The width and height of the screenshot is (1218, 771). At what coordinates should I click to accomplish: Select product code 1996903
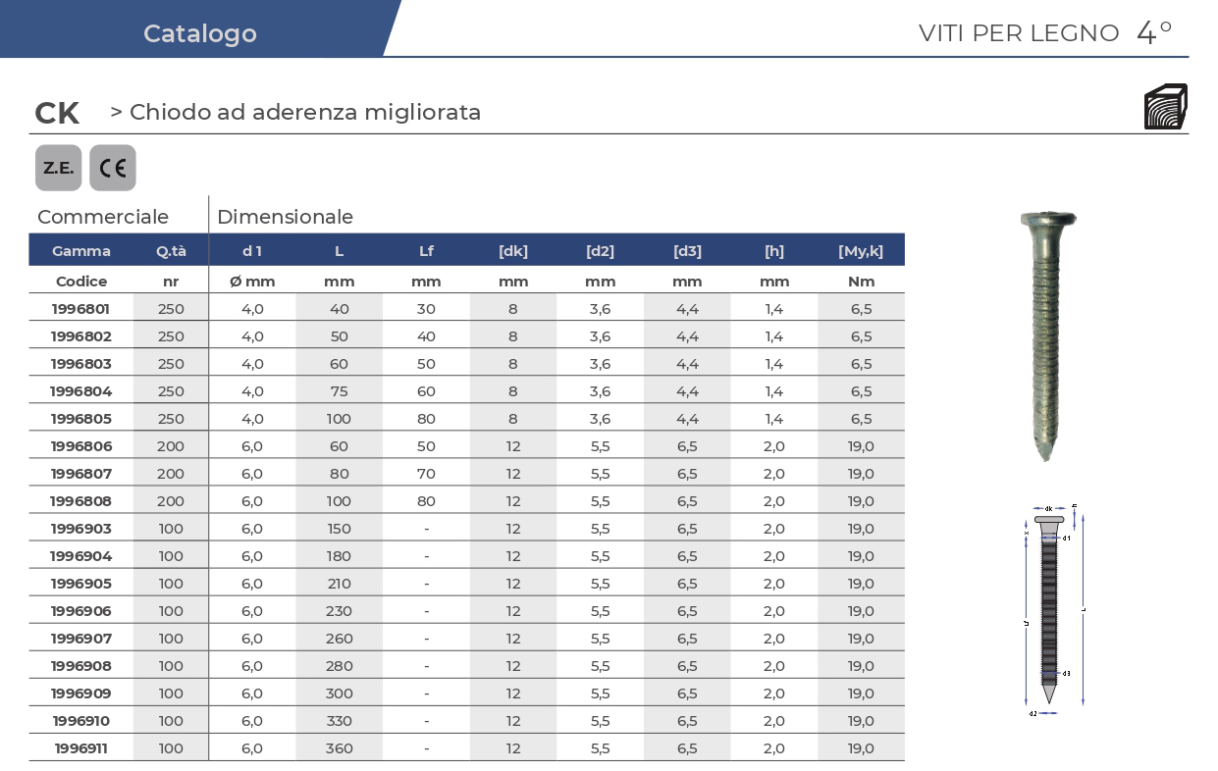[x=81, y=529]
